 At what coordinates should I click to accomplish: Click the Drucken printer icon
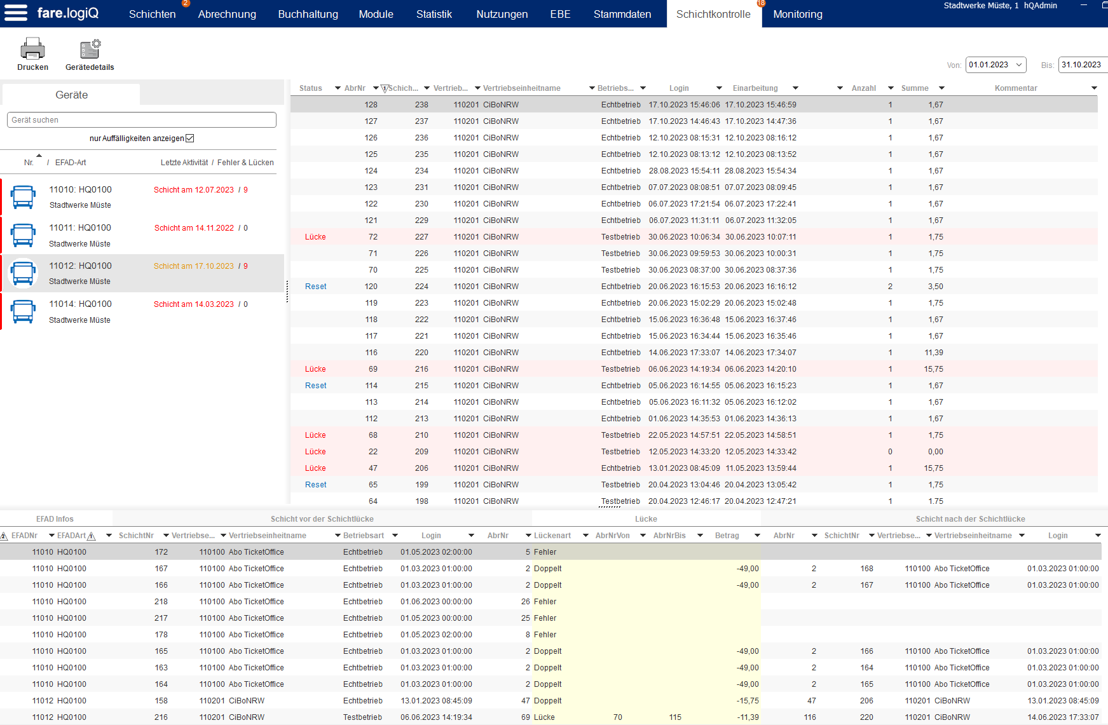point(32,49)
